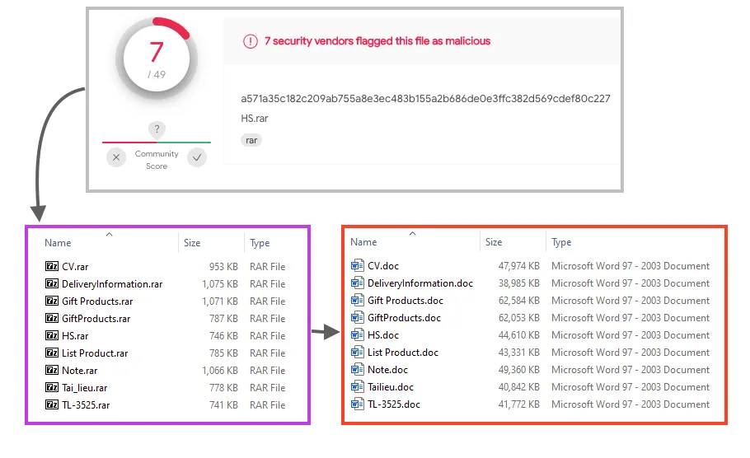Screen dimensions: 750x458
Task: Click the community score question mark icon
Action: (157, 129)
